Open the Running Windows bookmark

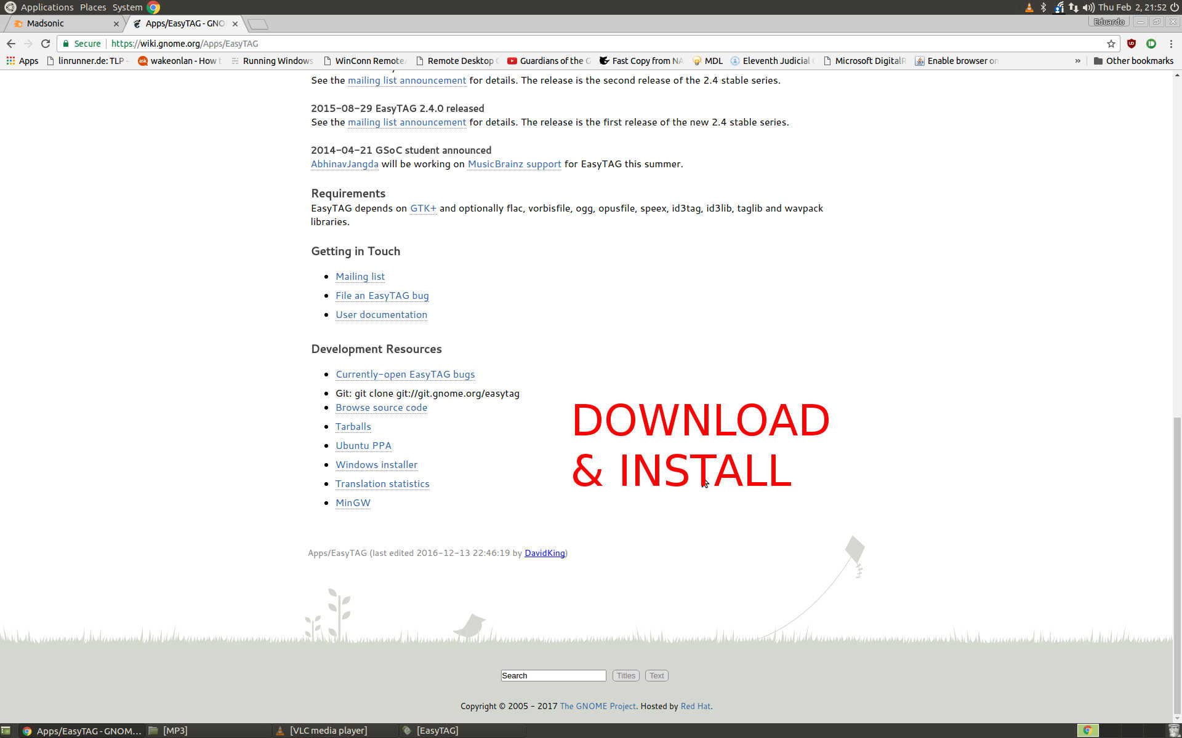pos(272,61)
